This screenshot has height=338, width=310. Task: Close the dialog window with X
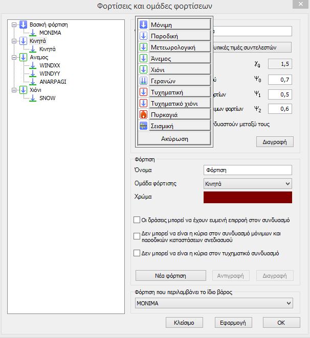[300, 4]
